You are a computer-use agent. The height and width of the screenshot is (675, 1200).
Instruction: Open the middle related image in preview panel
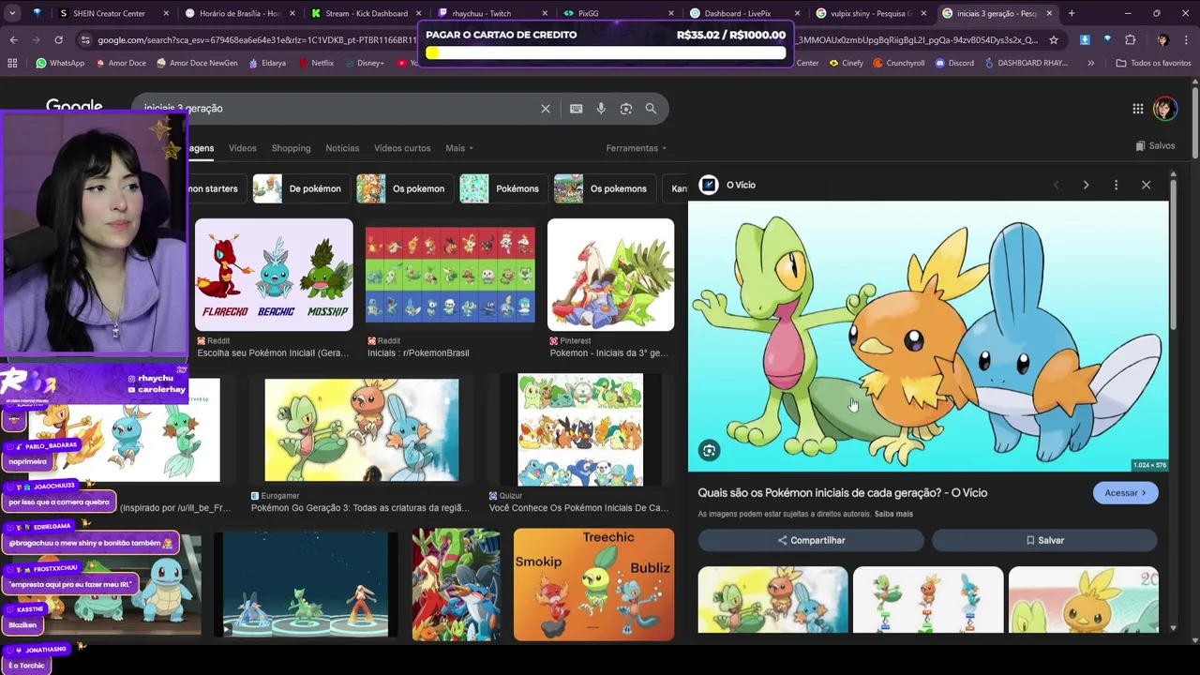tap(928, 600)
